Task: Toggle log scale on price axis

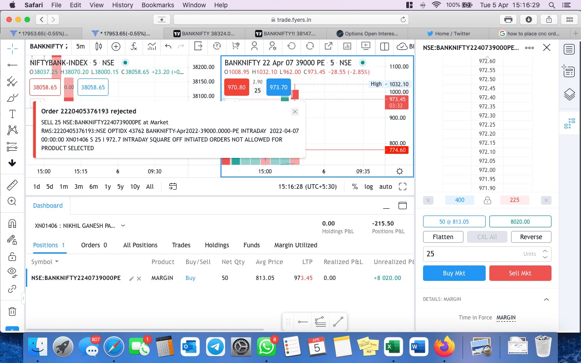Action: point(369,186)
